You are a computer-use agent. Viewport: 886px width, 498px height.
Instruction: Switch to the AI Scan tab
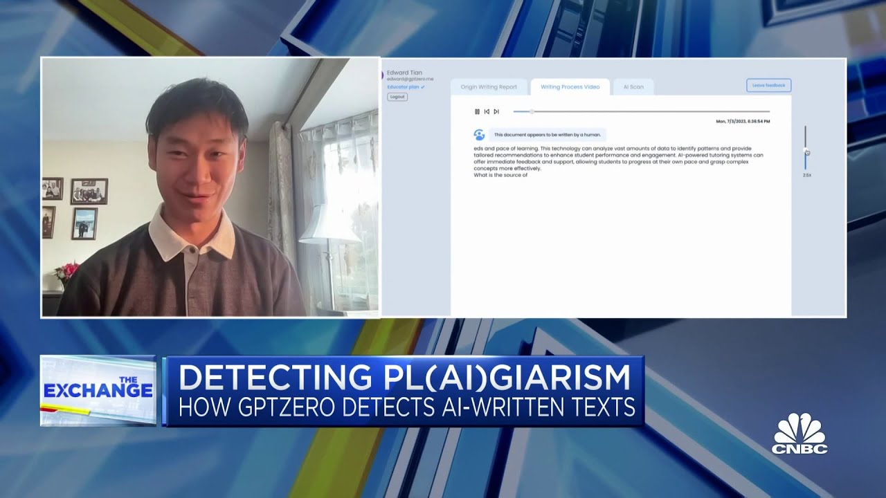633,87
